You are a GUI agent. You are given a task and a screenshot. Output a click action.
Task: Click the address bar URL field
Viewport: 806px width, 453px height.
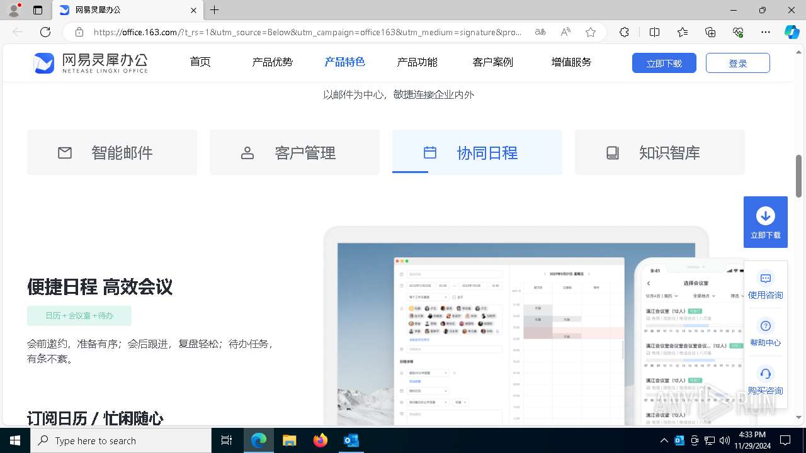coord(307,32)
